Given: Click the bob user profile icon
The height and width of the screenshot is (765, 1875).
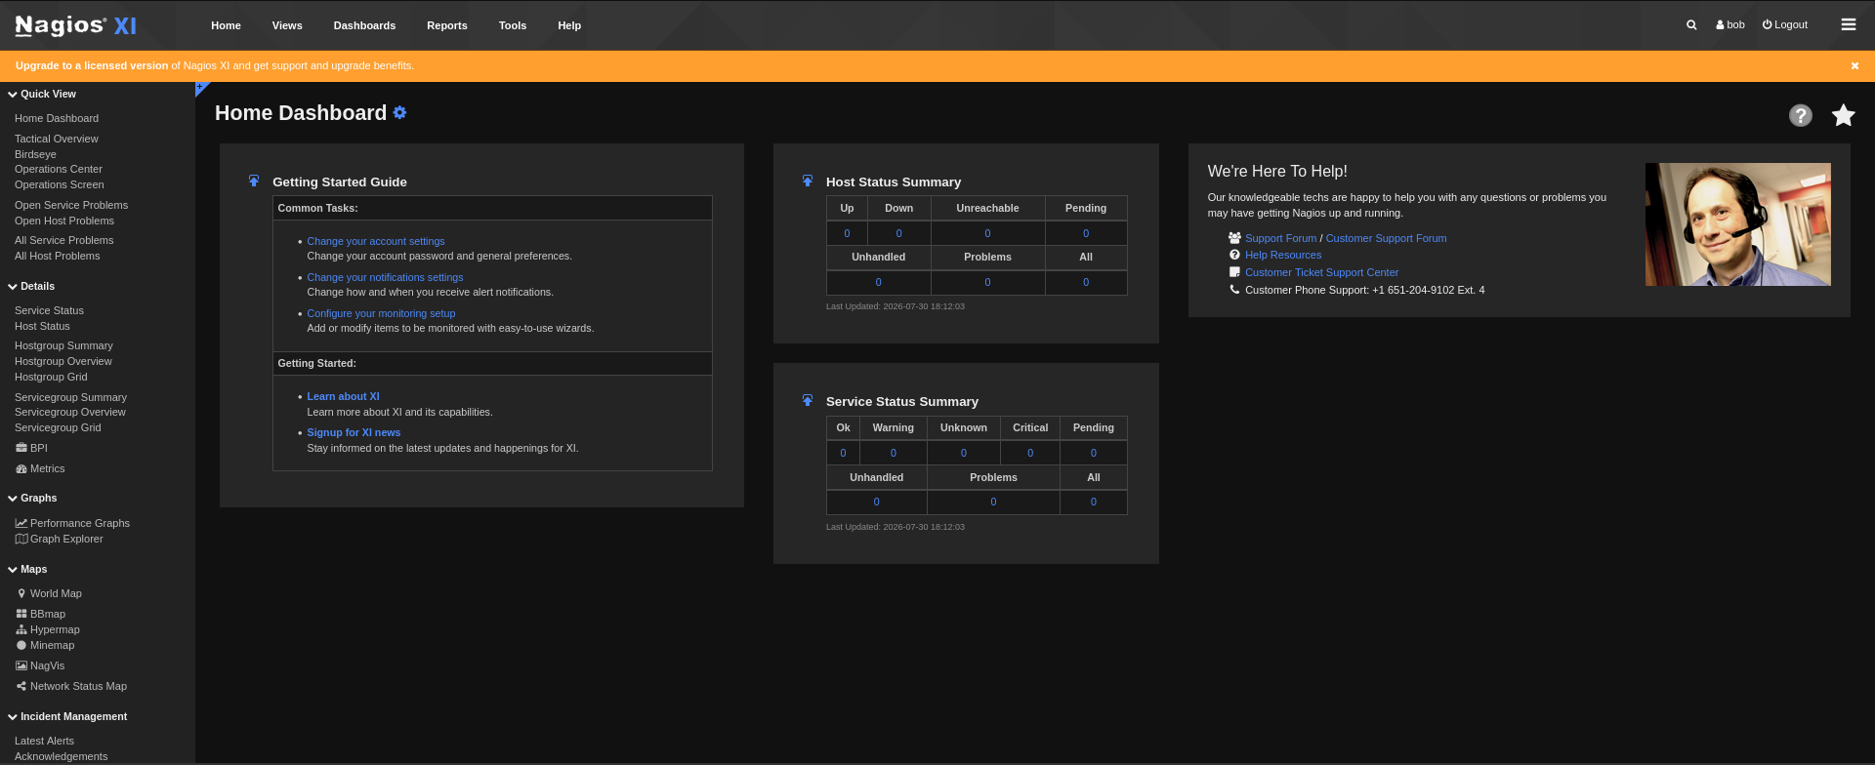Looking at the screenshot, I should tap(1720, 25).
